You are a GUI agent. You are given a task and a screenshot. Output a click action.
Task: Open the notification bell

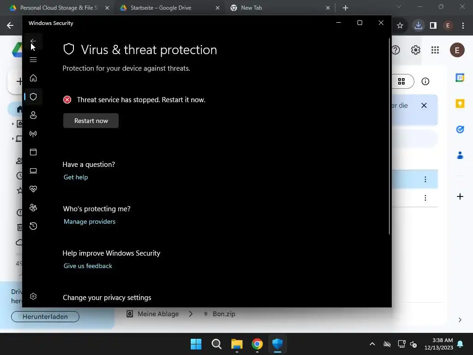pos(461,344)
